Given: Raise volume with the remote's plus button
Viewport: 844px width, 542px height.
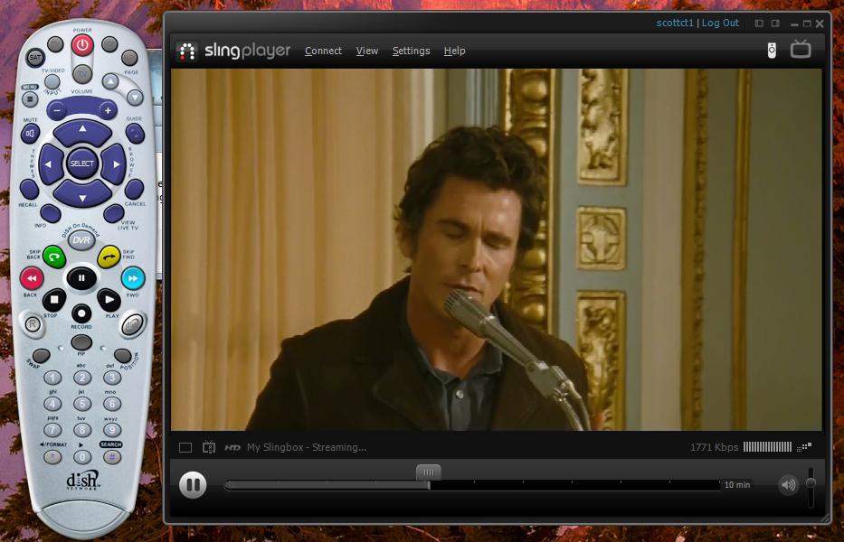Looking at the screenshot, I should [x=108, y=110].
